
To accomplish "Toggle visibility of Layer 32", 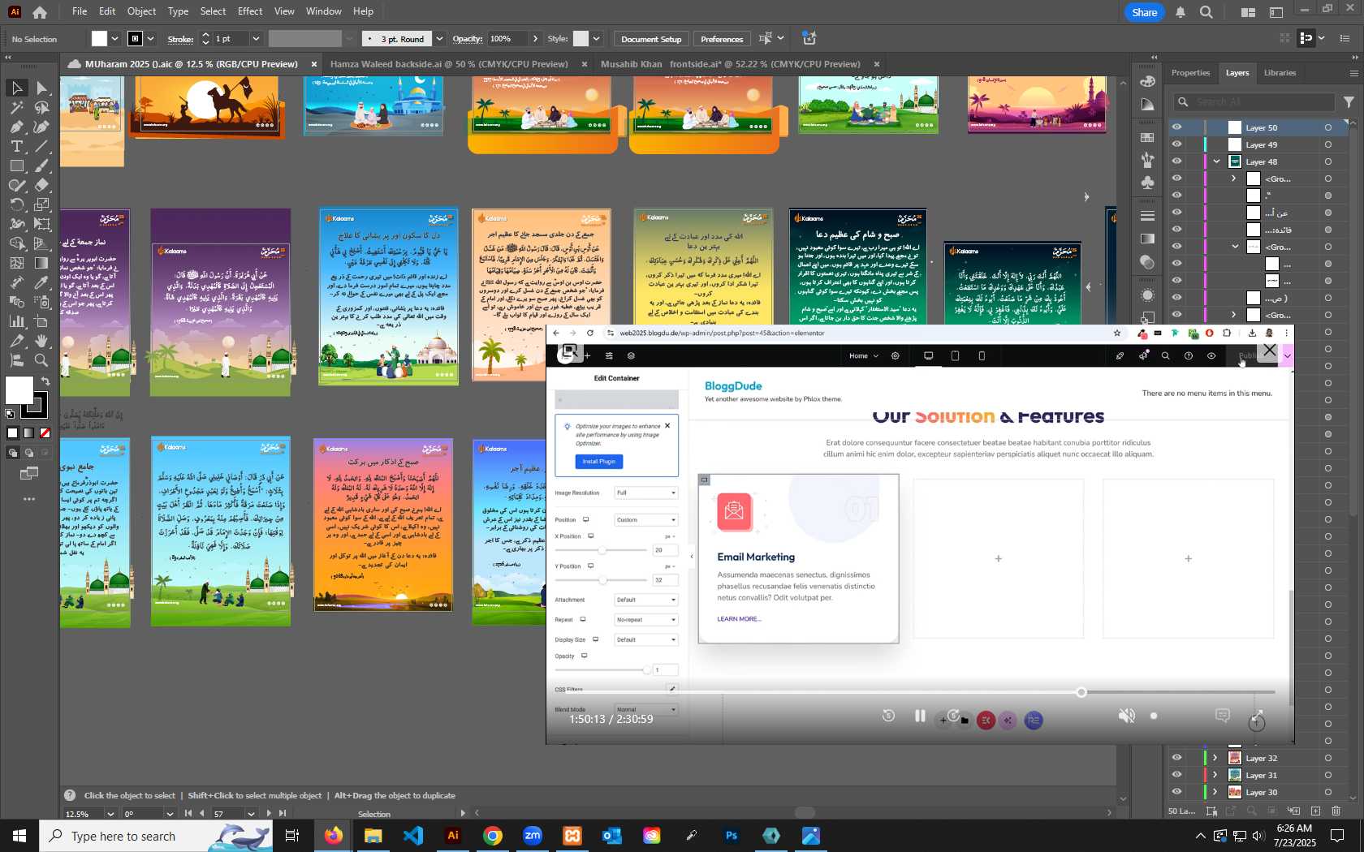I will click(x=1176, y=758).
